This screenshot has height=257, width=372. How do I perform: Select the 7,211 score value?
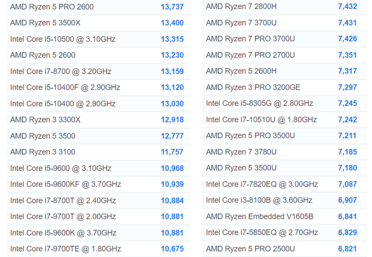tap(347, 135)
